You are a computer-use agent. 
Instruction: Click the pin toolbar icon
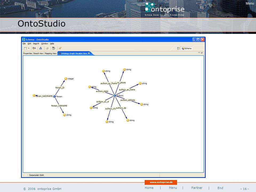click(60, 48)
